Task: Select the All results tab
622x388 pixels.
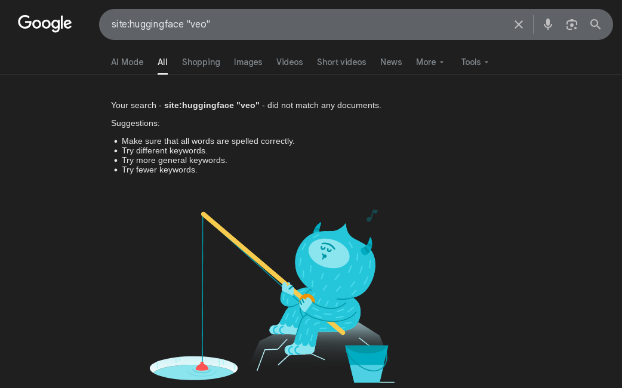Action: [x=162, y=62]
